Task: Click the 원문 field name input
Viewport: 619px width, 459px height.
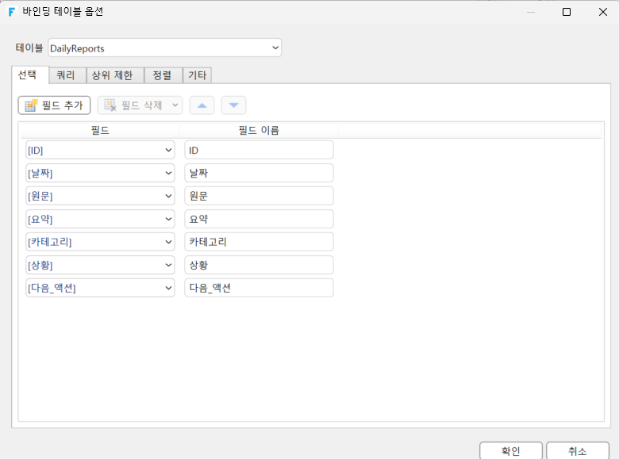Action: [x=259, y=196]
